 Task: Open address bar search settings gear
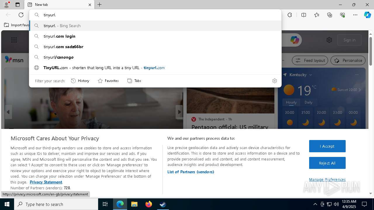coord(274,81)
